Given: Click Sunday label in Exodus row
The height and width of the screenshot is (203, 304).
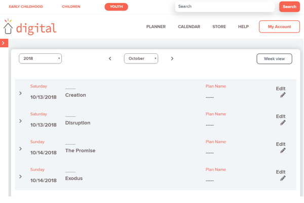Looking at the screenshot, I should coord(37,170).
